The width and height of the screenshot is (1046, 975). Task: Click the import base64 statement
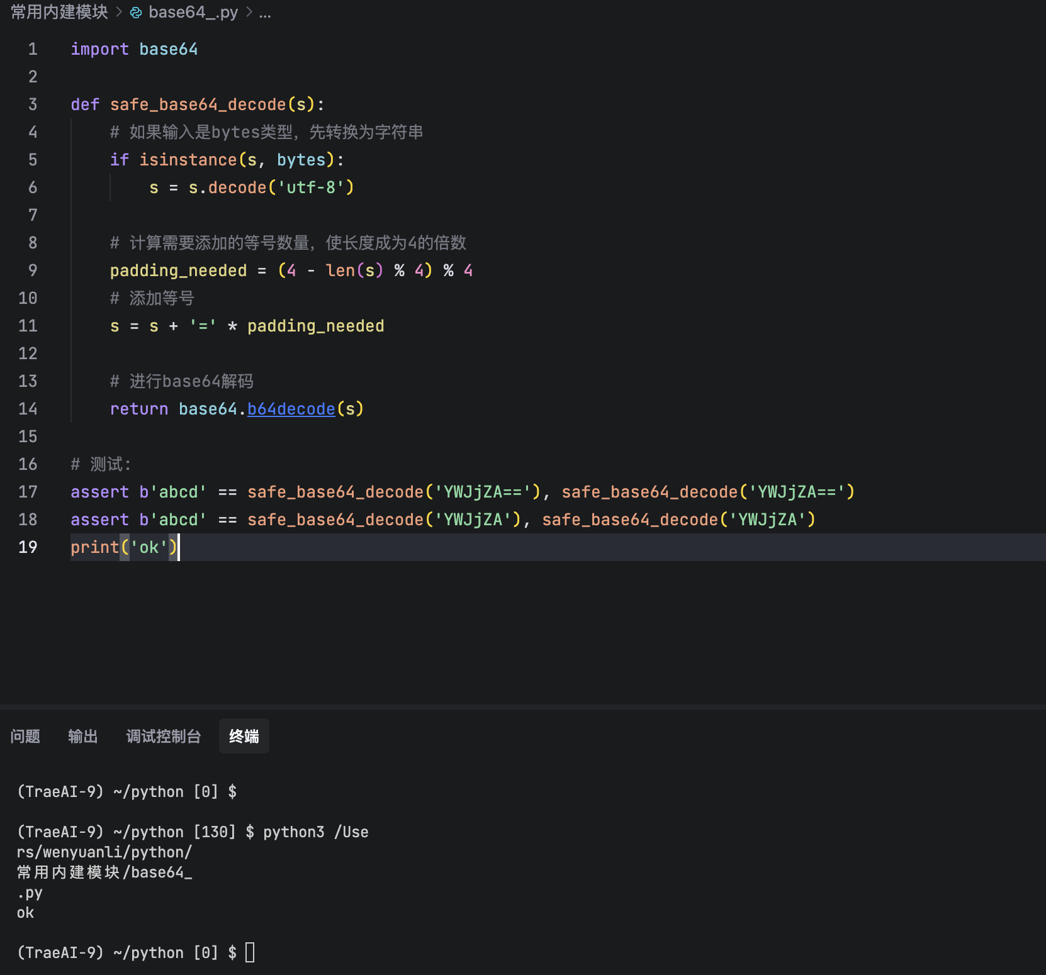tap(134, 49)
